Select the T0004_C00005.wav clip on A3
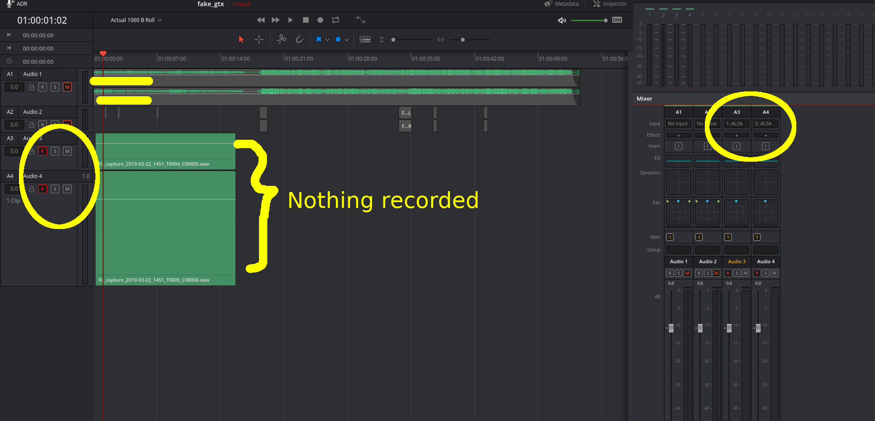The width and height of the screenshot is (875, 421). [x=165, y=152]
